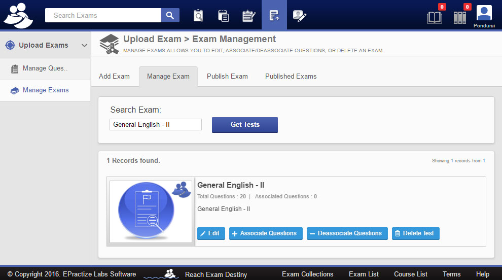Open Pondurai user profile avatar
The height and width of the screenshot is (280, 502).
(x=484, y=14)
